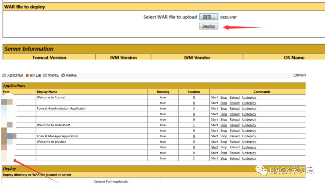Reload the Welcome to practice application
This screenshot has width=325, height=185.
pyautogui.click(x=234, y=142)
